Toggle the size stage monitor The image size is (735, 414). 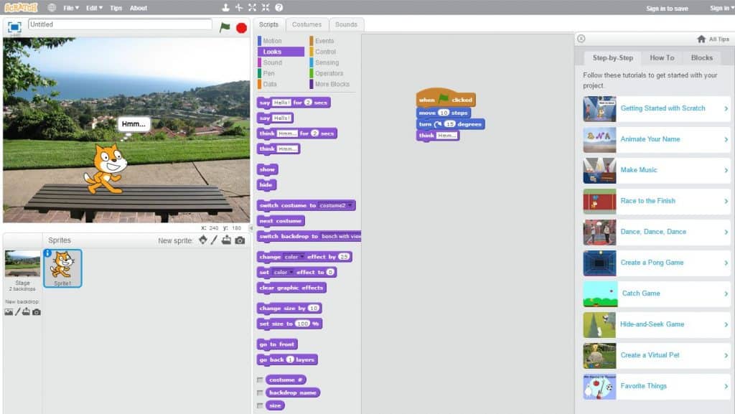(260, 405)
